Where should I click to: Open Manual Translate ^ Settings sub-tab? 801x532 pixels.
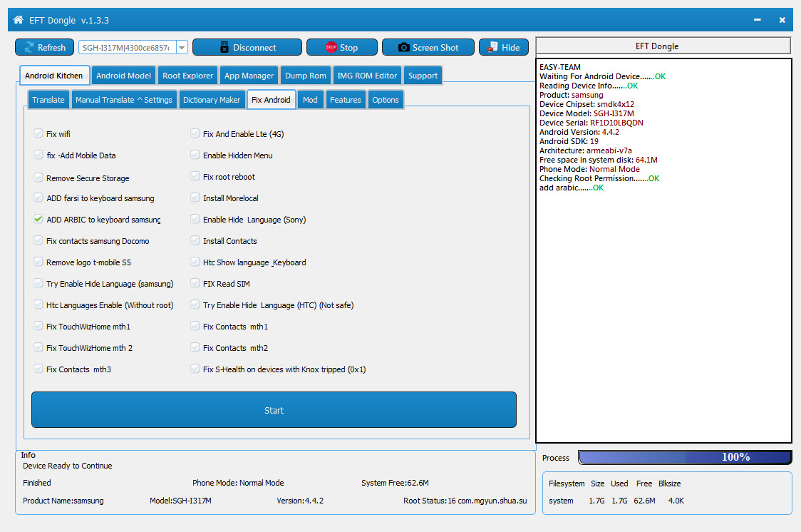[x=124, y=100]
